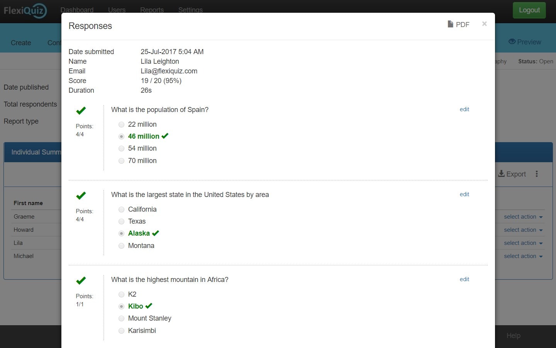
Task: Click the PDF document icon
Action: point(450,24)
